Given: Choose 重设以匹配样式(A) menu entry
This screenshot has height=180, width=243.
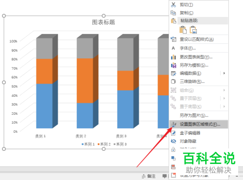Looking at the screenshot, I should (x=197, y=39).
